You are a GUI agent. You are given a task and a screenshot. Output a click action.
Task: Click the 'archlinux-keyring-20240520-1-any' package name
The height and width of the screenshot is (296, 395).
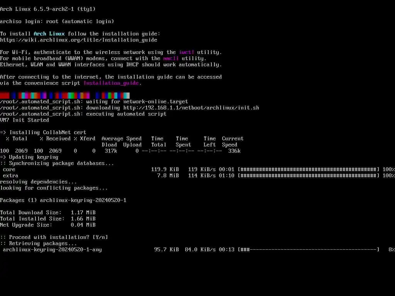click(x=52, y=249)
